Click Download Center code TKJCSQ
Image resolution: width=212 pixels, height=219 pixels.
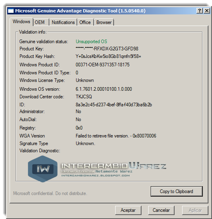(84, 97)
